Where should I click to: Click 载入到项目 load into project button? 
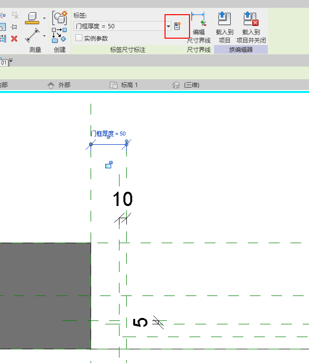coord(224,27)
